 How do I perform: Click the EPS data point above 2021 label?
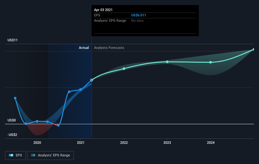pos(81,90)
